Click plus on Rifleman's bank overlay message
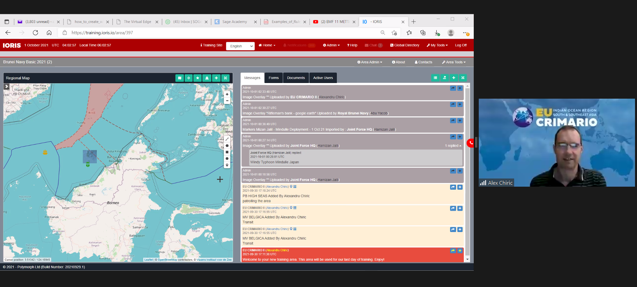The image size is (637, 287). (460, 105)
